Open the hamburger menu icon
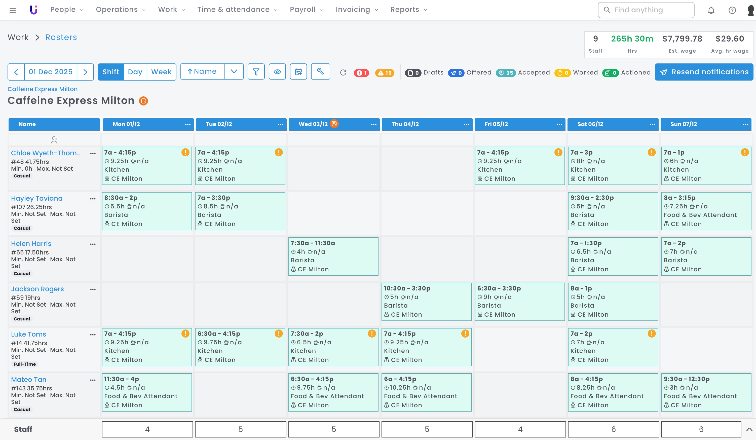This screenshot has height=440, width=756. tap(13, 10)
